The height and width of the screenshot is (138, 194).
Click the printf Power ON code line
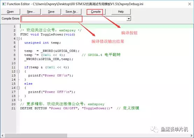click(x=51, y=76)
